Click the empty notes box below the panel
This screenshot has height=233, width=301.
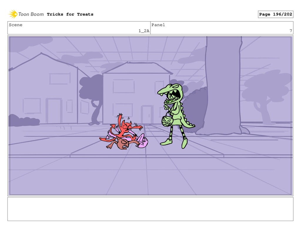pyautogui.click(x=150, y=209)
